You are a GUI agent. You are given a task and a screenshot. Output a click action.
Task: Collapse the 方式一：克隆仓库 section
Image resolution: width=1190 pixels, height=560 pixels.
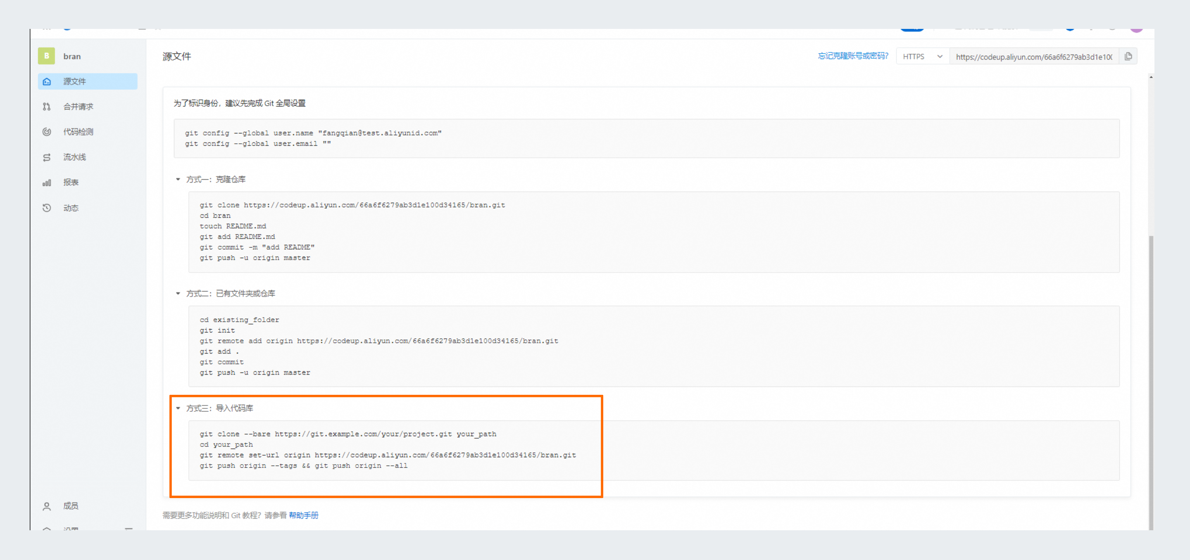[x=178, y=179]
